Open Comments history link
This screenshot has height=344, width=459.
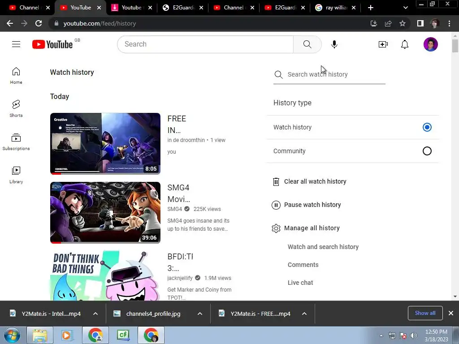pos(303,265)
